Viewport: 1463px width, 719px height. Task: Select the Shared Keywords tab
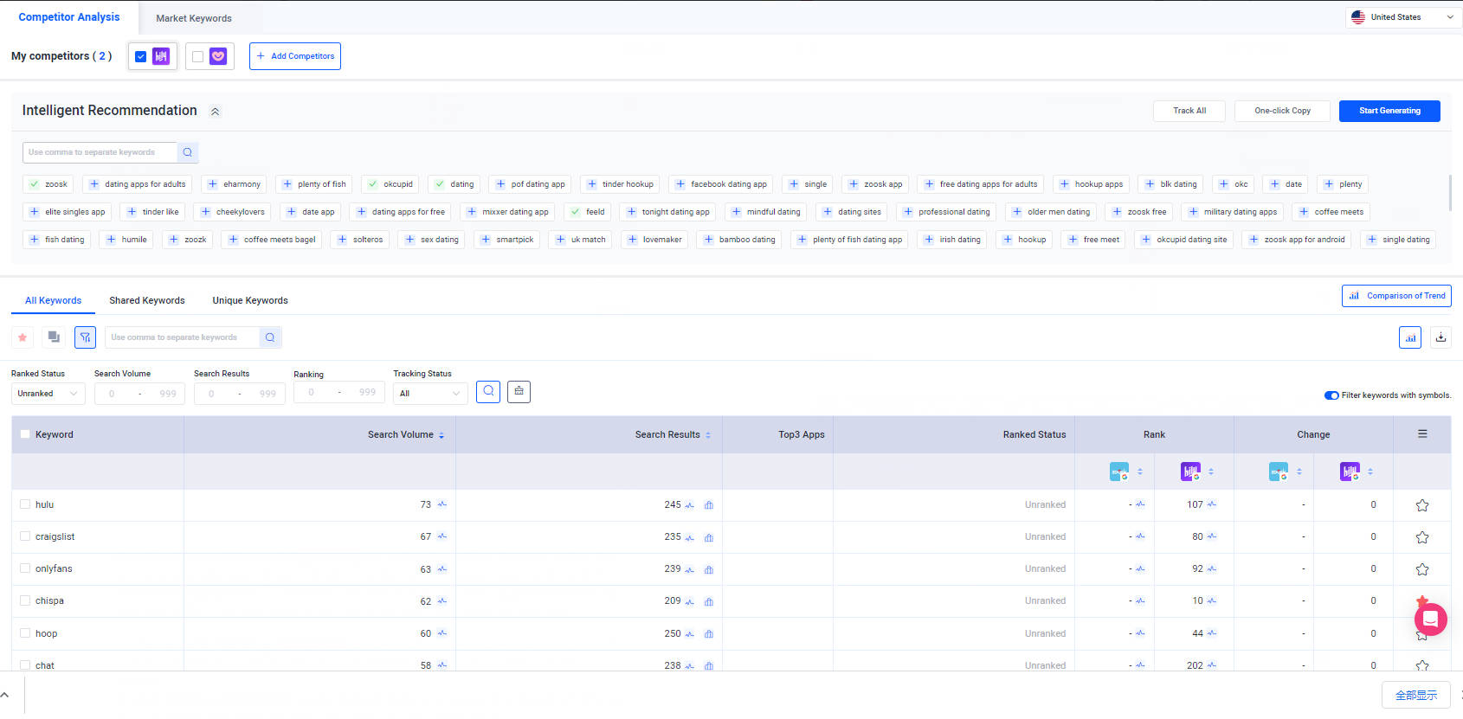pyautogui.click(x=147, y=301)
